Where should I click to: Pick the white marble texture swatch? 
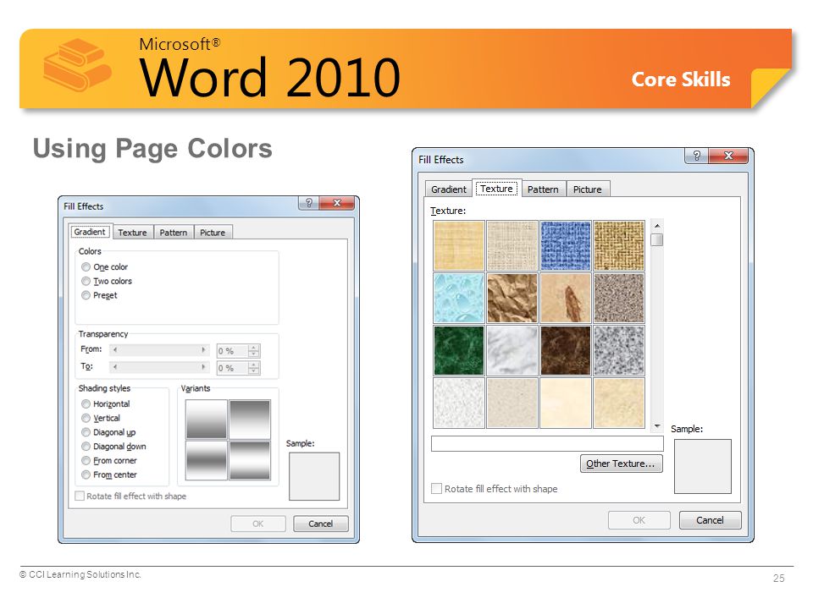(512, 350)
